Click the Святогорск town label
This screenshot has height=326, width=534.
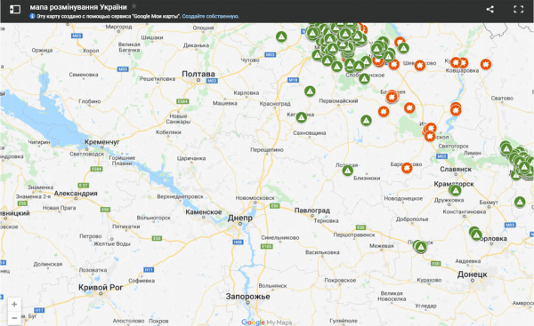pyautogui.click(x=453, y=146)
